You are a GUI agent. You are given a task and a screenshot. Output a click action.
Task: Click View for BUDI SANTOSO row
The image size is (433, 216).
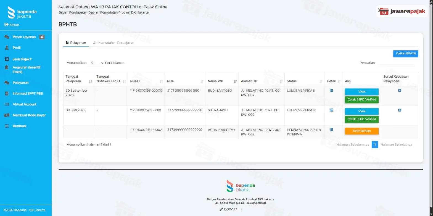point(361,92)
